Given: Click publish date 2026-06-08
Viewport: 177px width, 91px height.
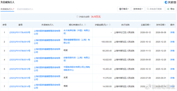Looking at the screenshot, I should (x=161, y=33).
